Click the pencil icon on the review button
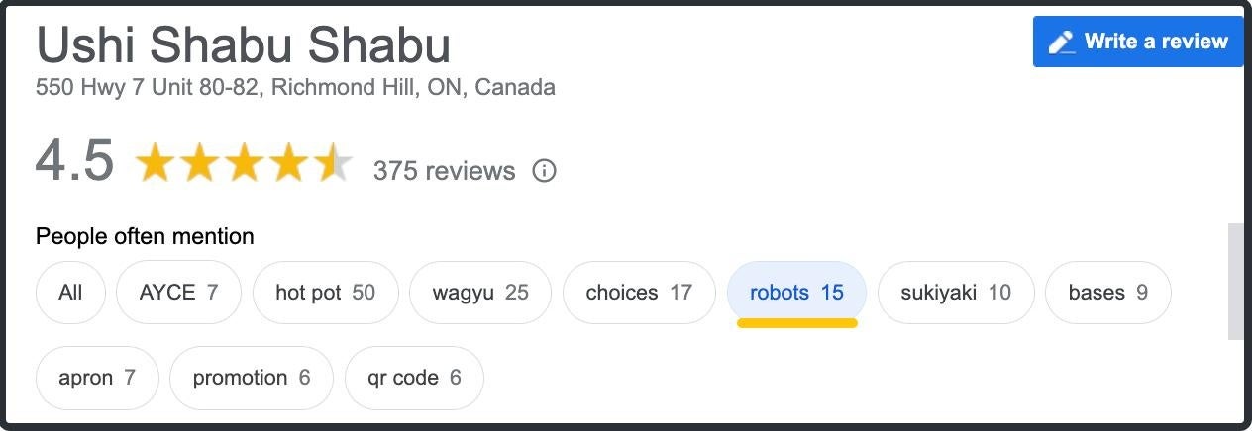 coord(1062,42)
